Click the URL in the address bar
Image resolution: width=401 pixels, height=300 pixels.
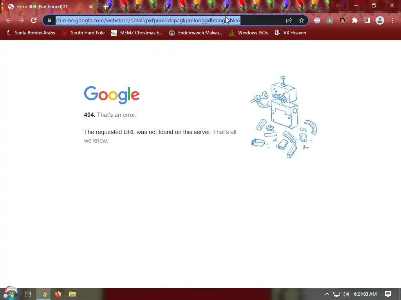pyautogui.click(x=148, y=20)
